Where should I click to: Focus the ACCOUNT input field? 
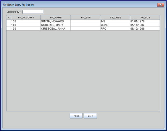pos(33,12)
